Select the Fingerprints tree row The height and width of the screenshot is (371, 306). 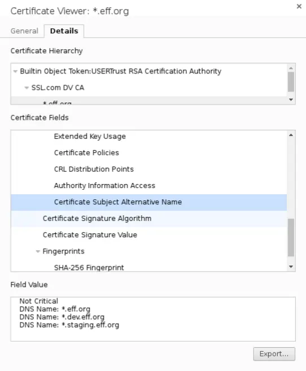[x=148, y=251]
